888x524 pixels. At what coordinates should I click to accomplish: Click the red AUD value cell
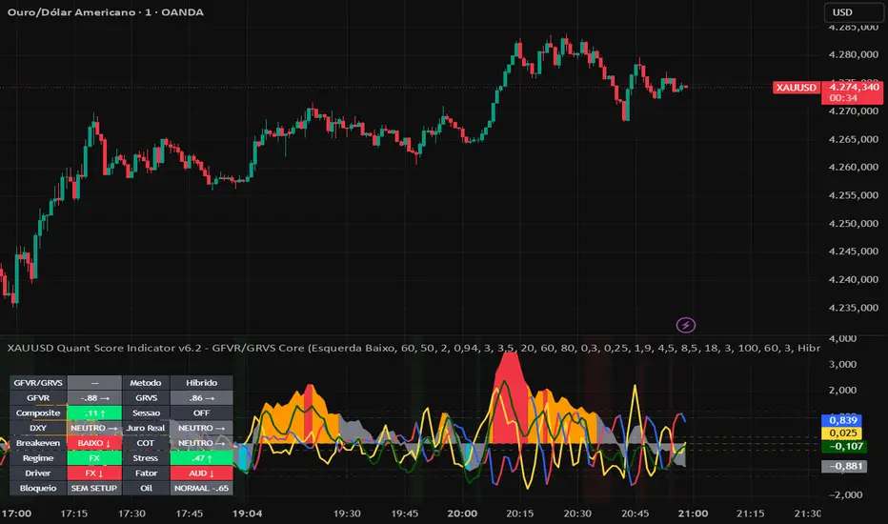click(201, 473)
